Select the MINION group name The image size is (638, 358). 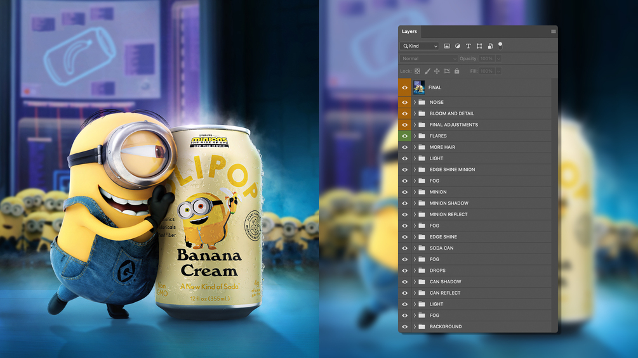coord(438,192)
